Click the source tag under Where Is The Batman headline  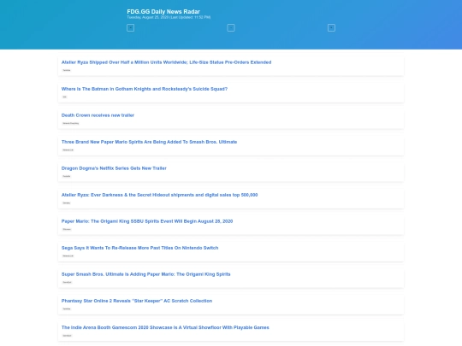click(x=64, y=97)
